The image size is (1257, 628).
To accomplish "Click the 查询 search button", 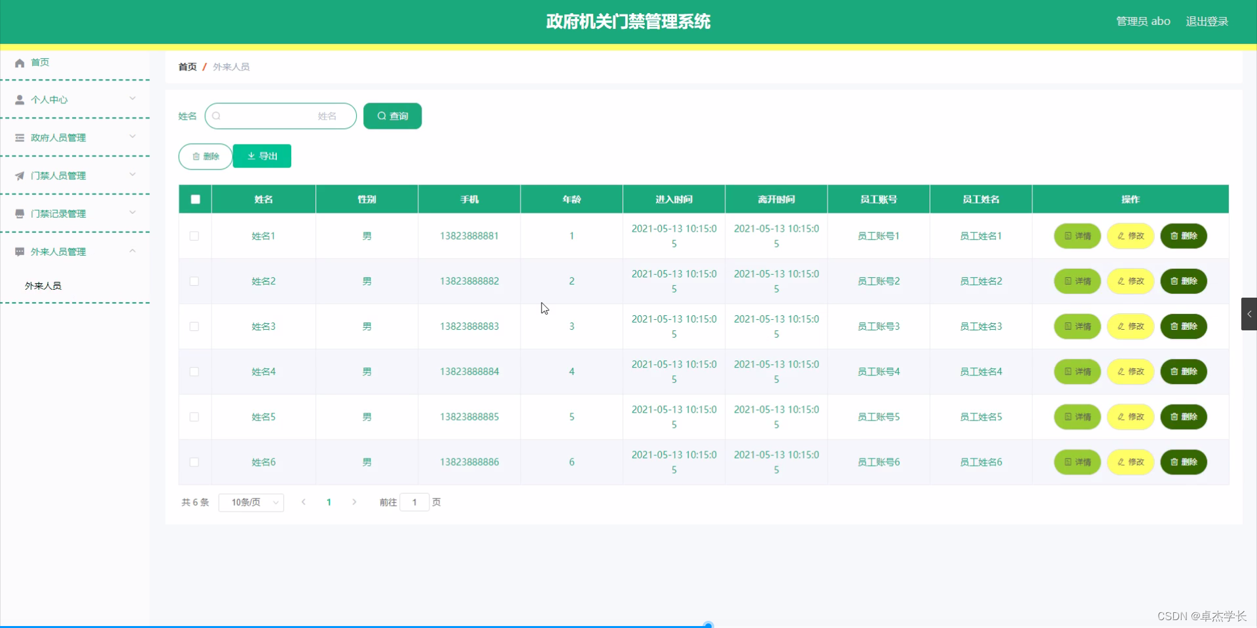I will [392, 116].
